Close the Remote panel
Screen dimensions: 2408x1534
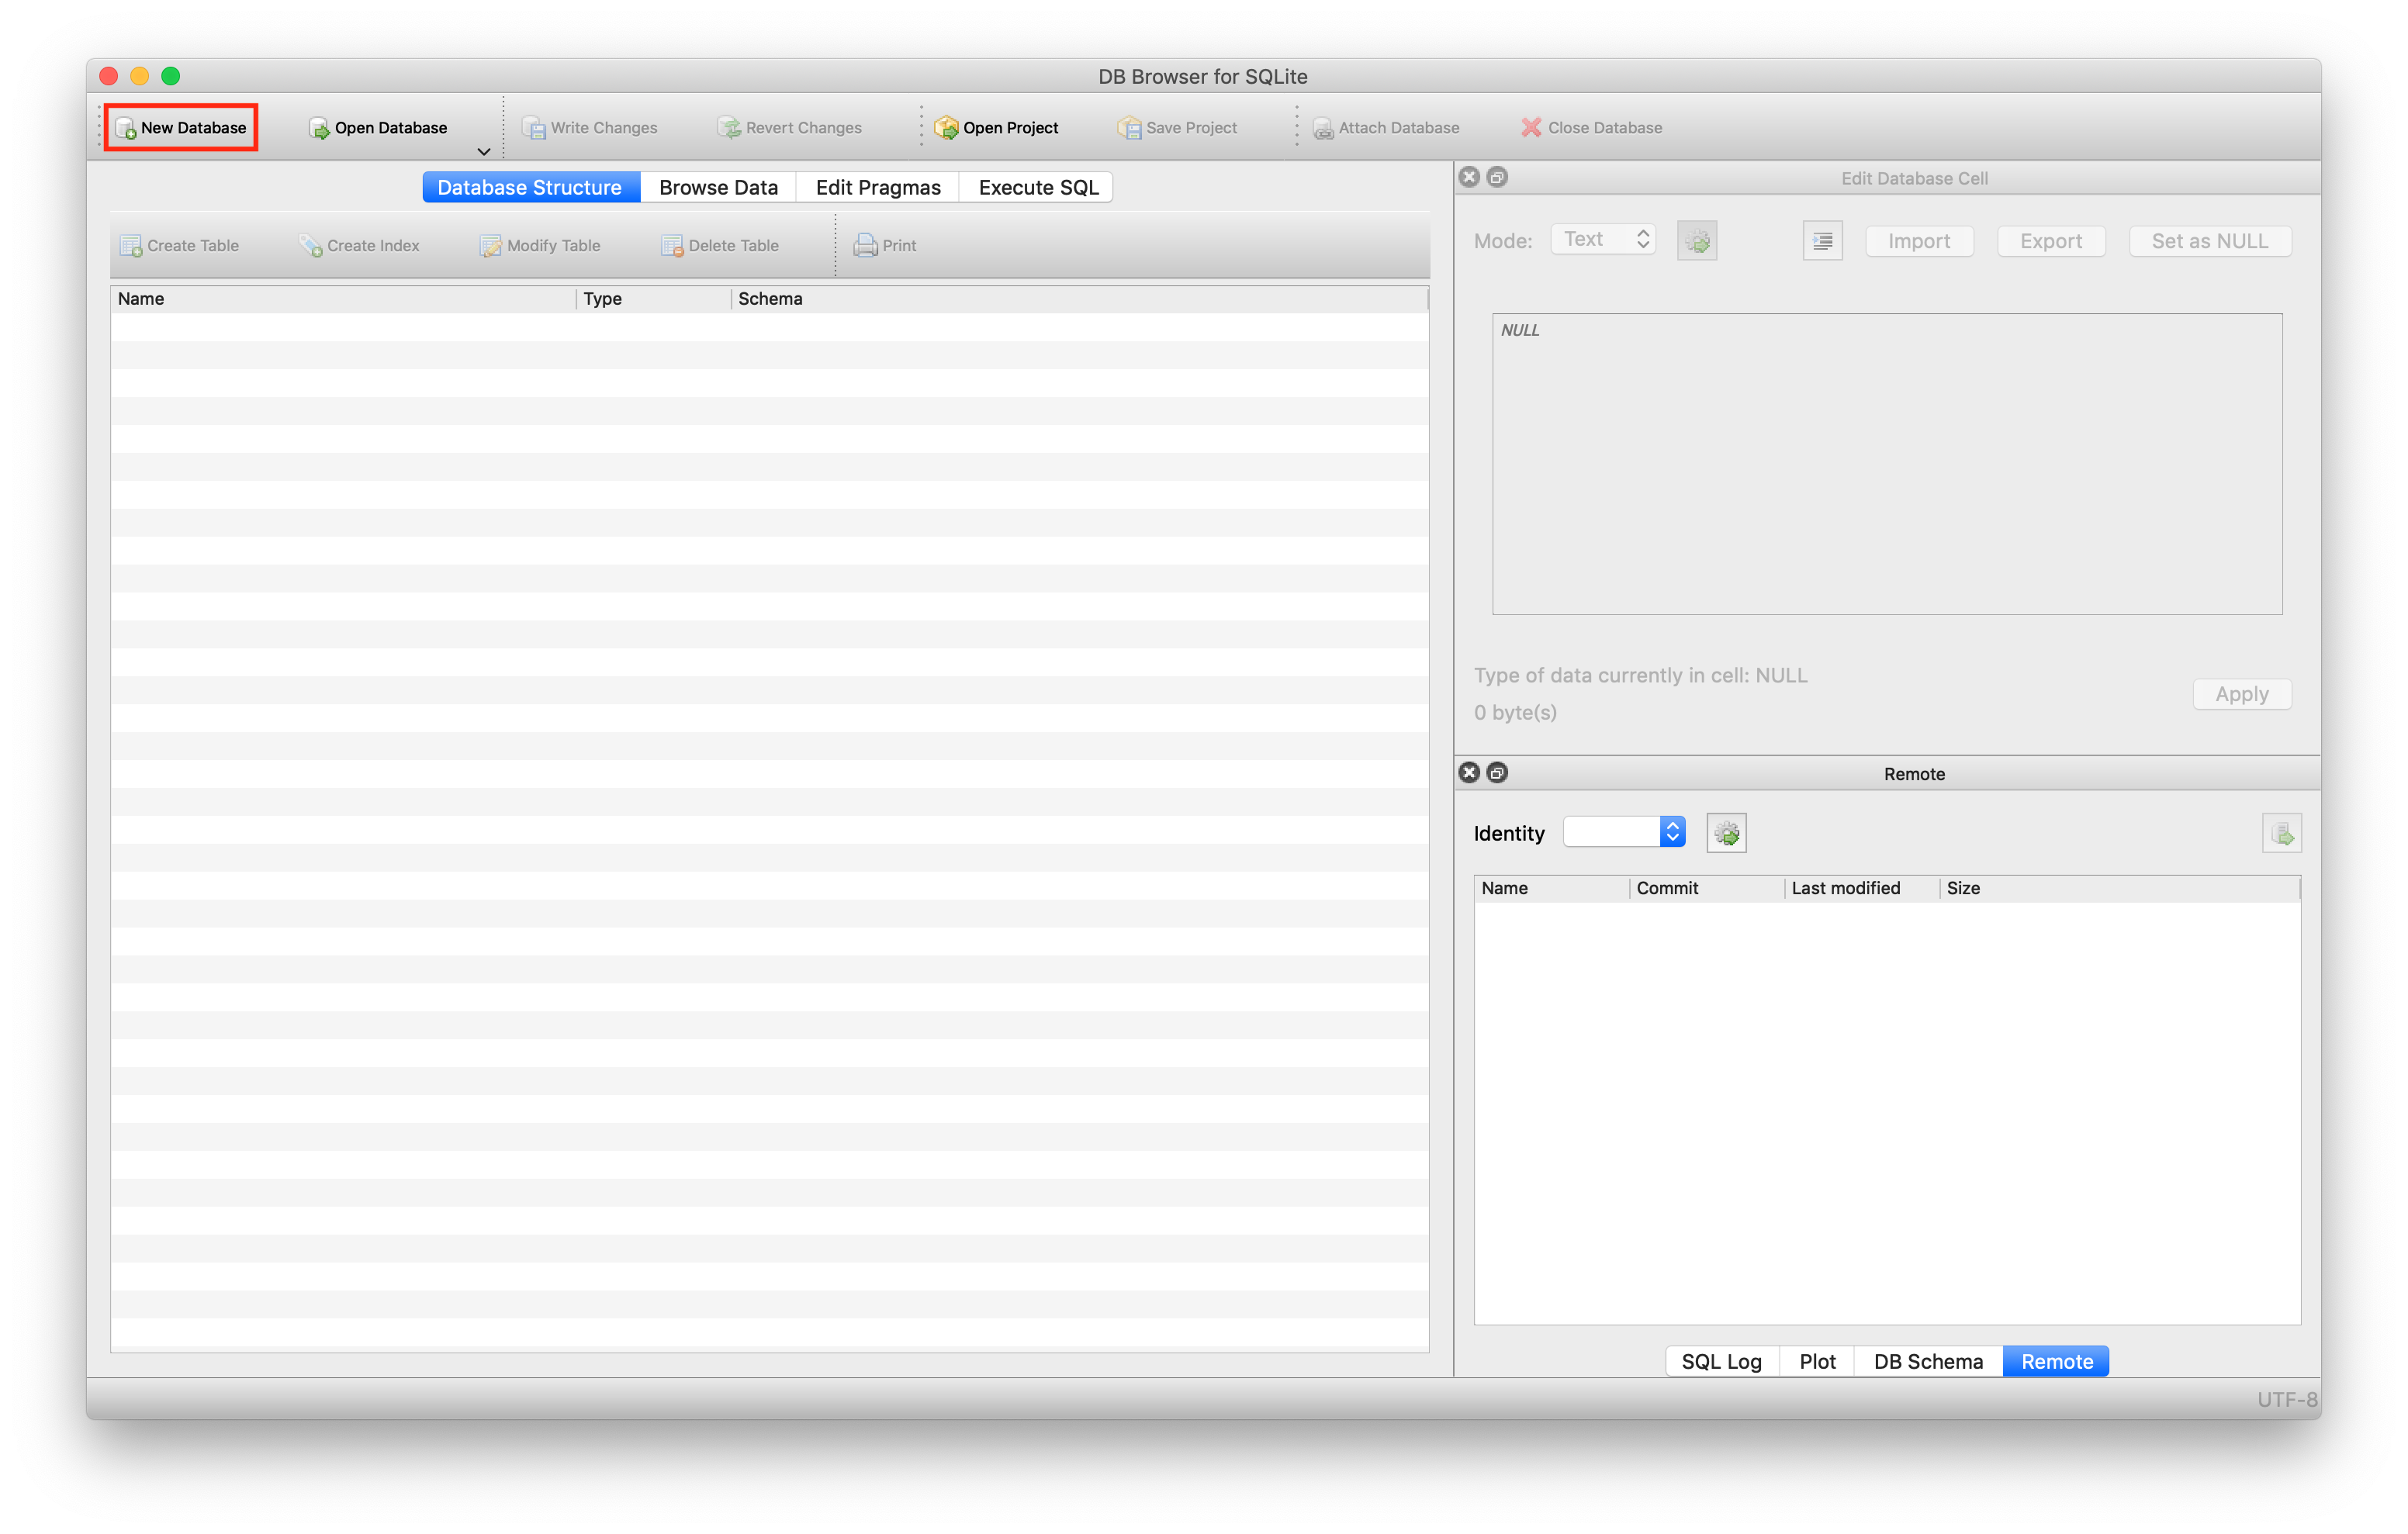tap(1469, 773)
